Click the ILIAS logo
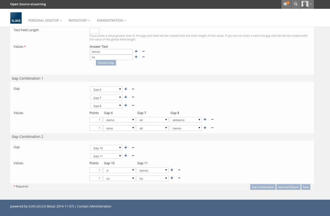 (x=16, y=18)
